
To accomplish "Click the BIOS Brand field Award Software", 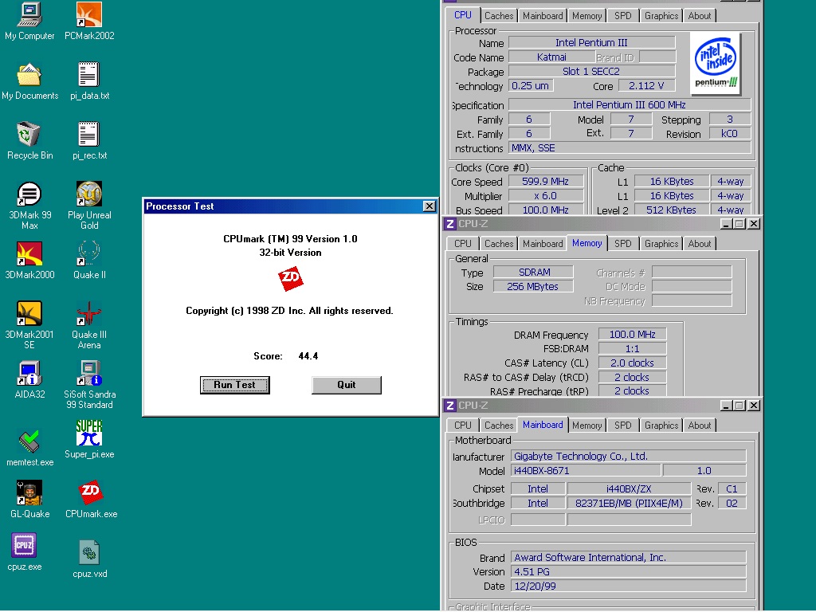I will (629, 557).
